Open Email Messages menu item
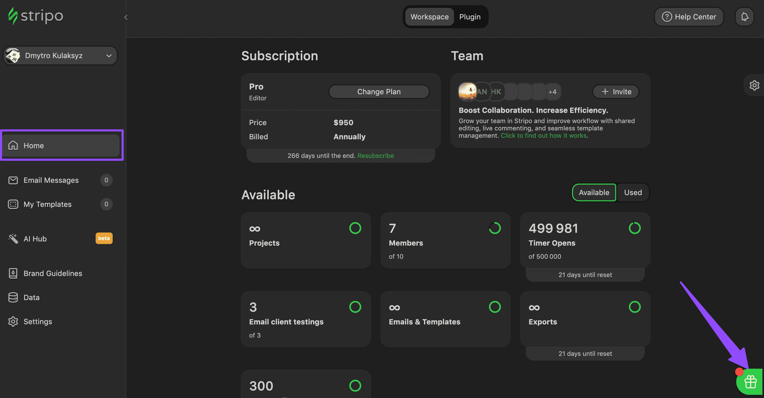 (51, 180)
